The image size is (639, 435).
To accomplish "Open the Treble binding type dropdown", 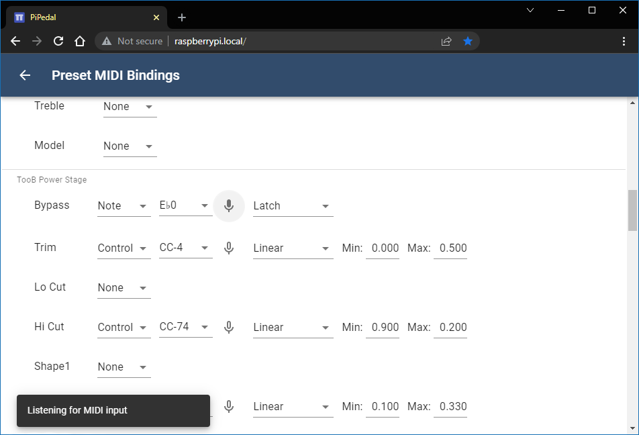I will tap(130, 107).
